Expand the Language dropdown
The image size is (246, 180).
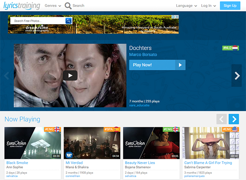[187, 6]
